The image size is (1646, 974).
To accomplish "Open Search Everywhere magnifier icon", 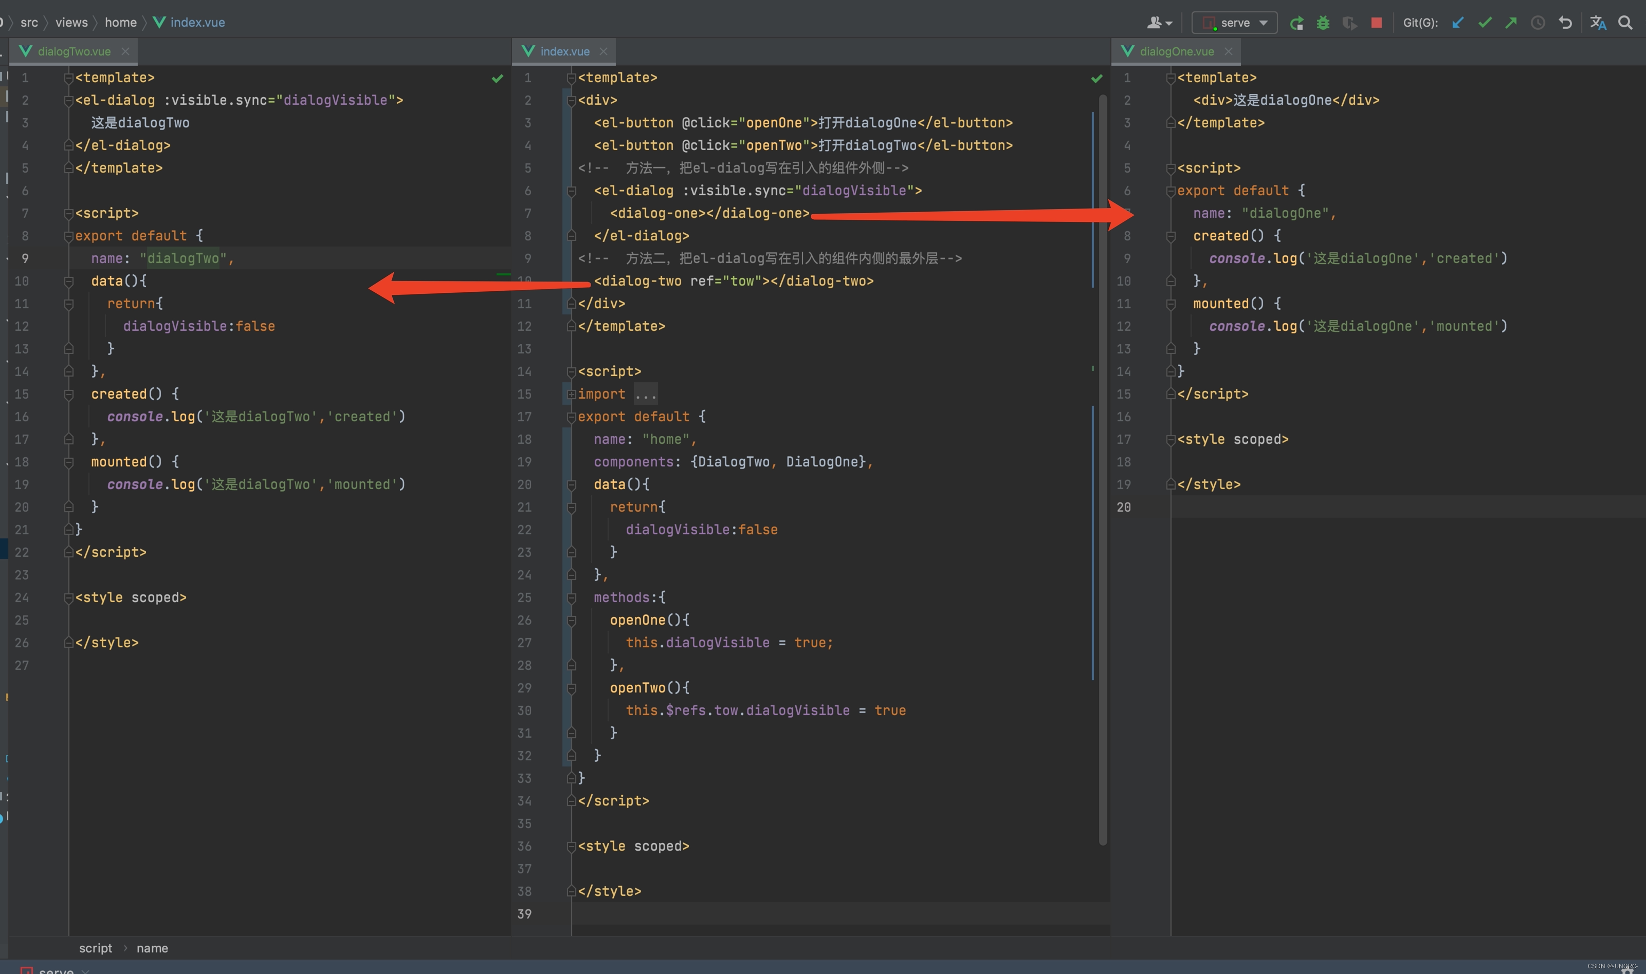I will (1625, 23).
